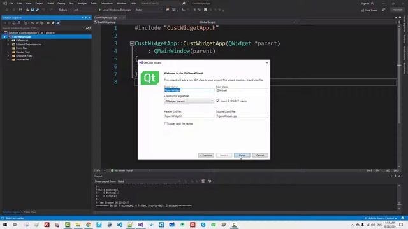Click the Source (.cpp) file field
The image size is (408, 229).
coord(242,116)
